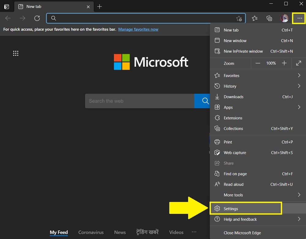Reload the page
Viewport: 306px width, 239px height.
pyautogui.click(x=37, y=18)
